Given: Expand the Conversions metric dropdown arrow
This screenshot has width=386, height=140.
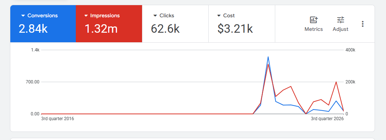Looking at the screenshot, I should click(x=23, y=16).
